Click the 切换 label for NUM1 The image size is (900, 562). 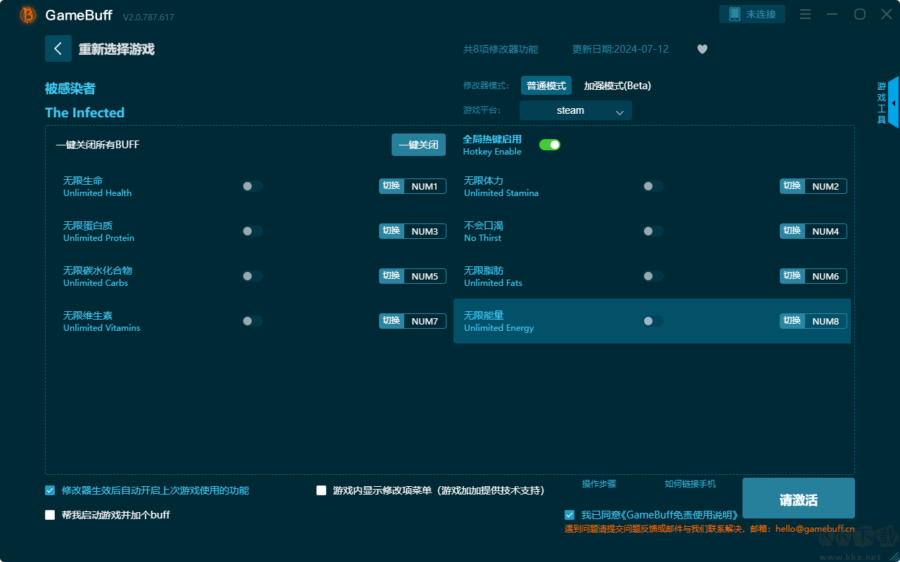coord(392,186)
